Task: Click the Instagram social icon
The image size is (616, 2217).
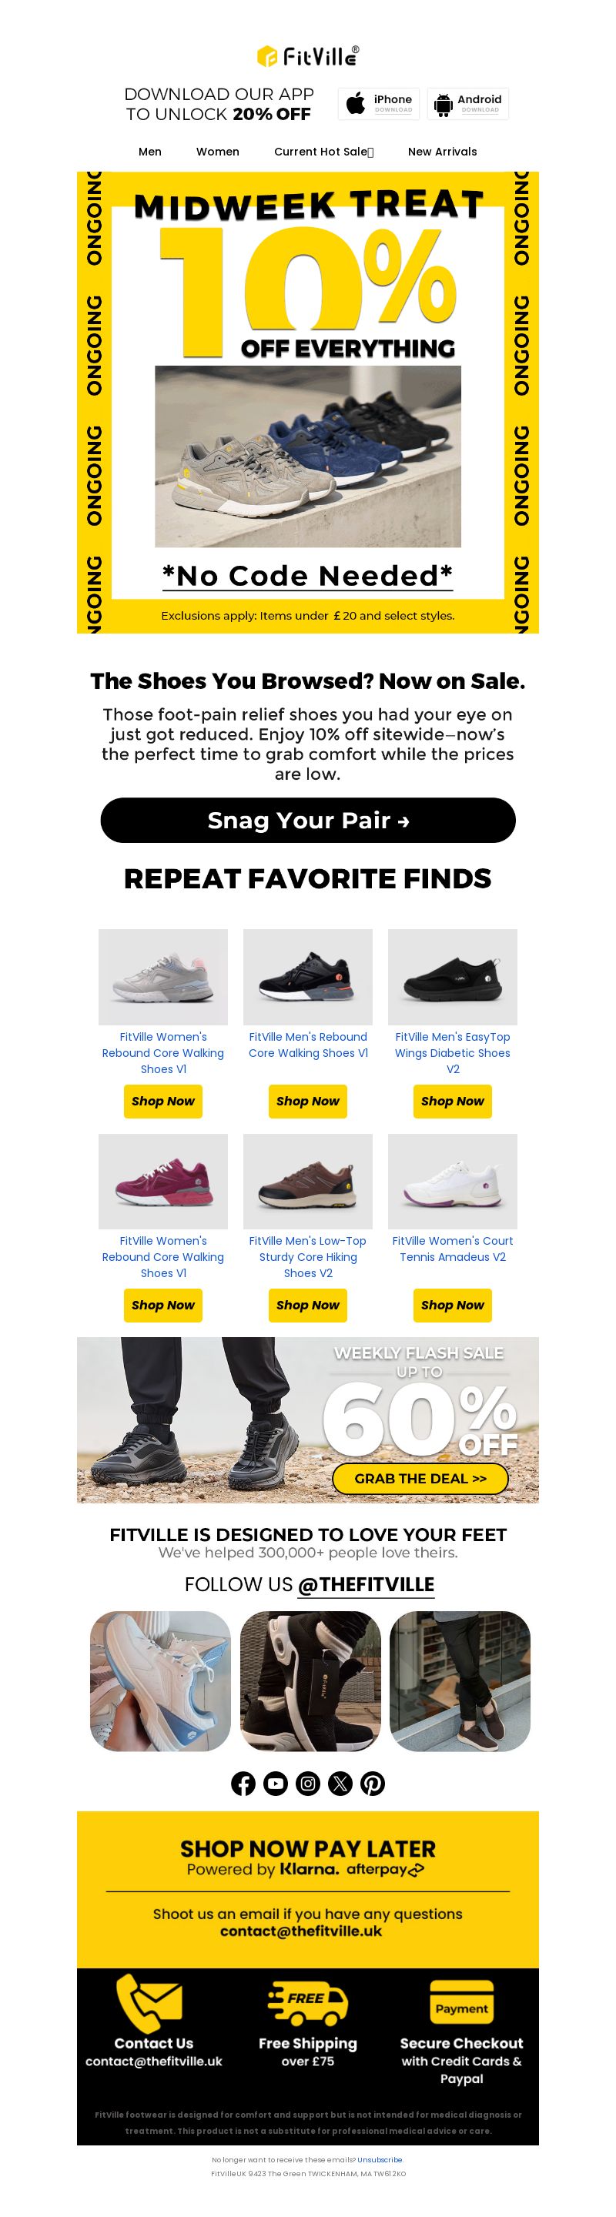Action: coord(308,1784)
